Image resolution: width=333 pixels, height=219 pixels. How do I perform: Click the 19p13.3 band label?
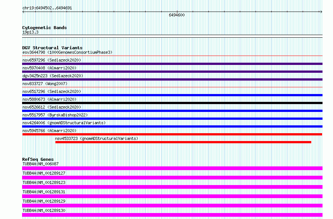[x=30, y=32]
